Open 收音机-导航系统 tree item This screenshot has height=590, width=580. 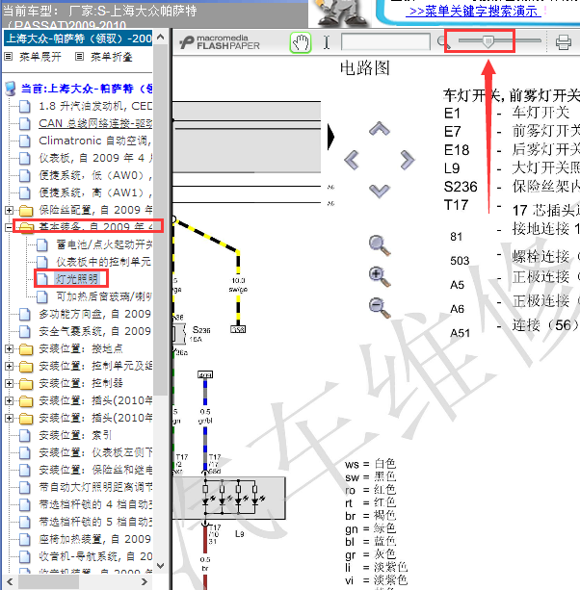[95, 556]
